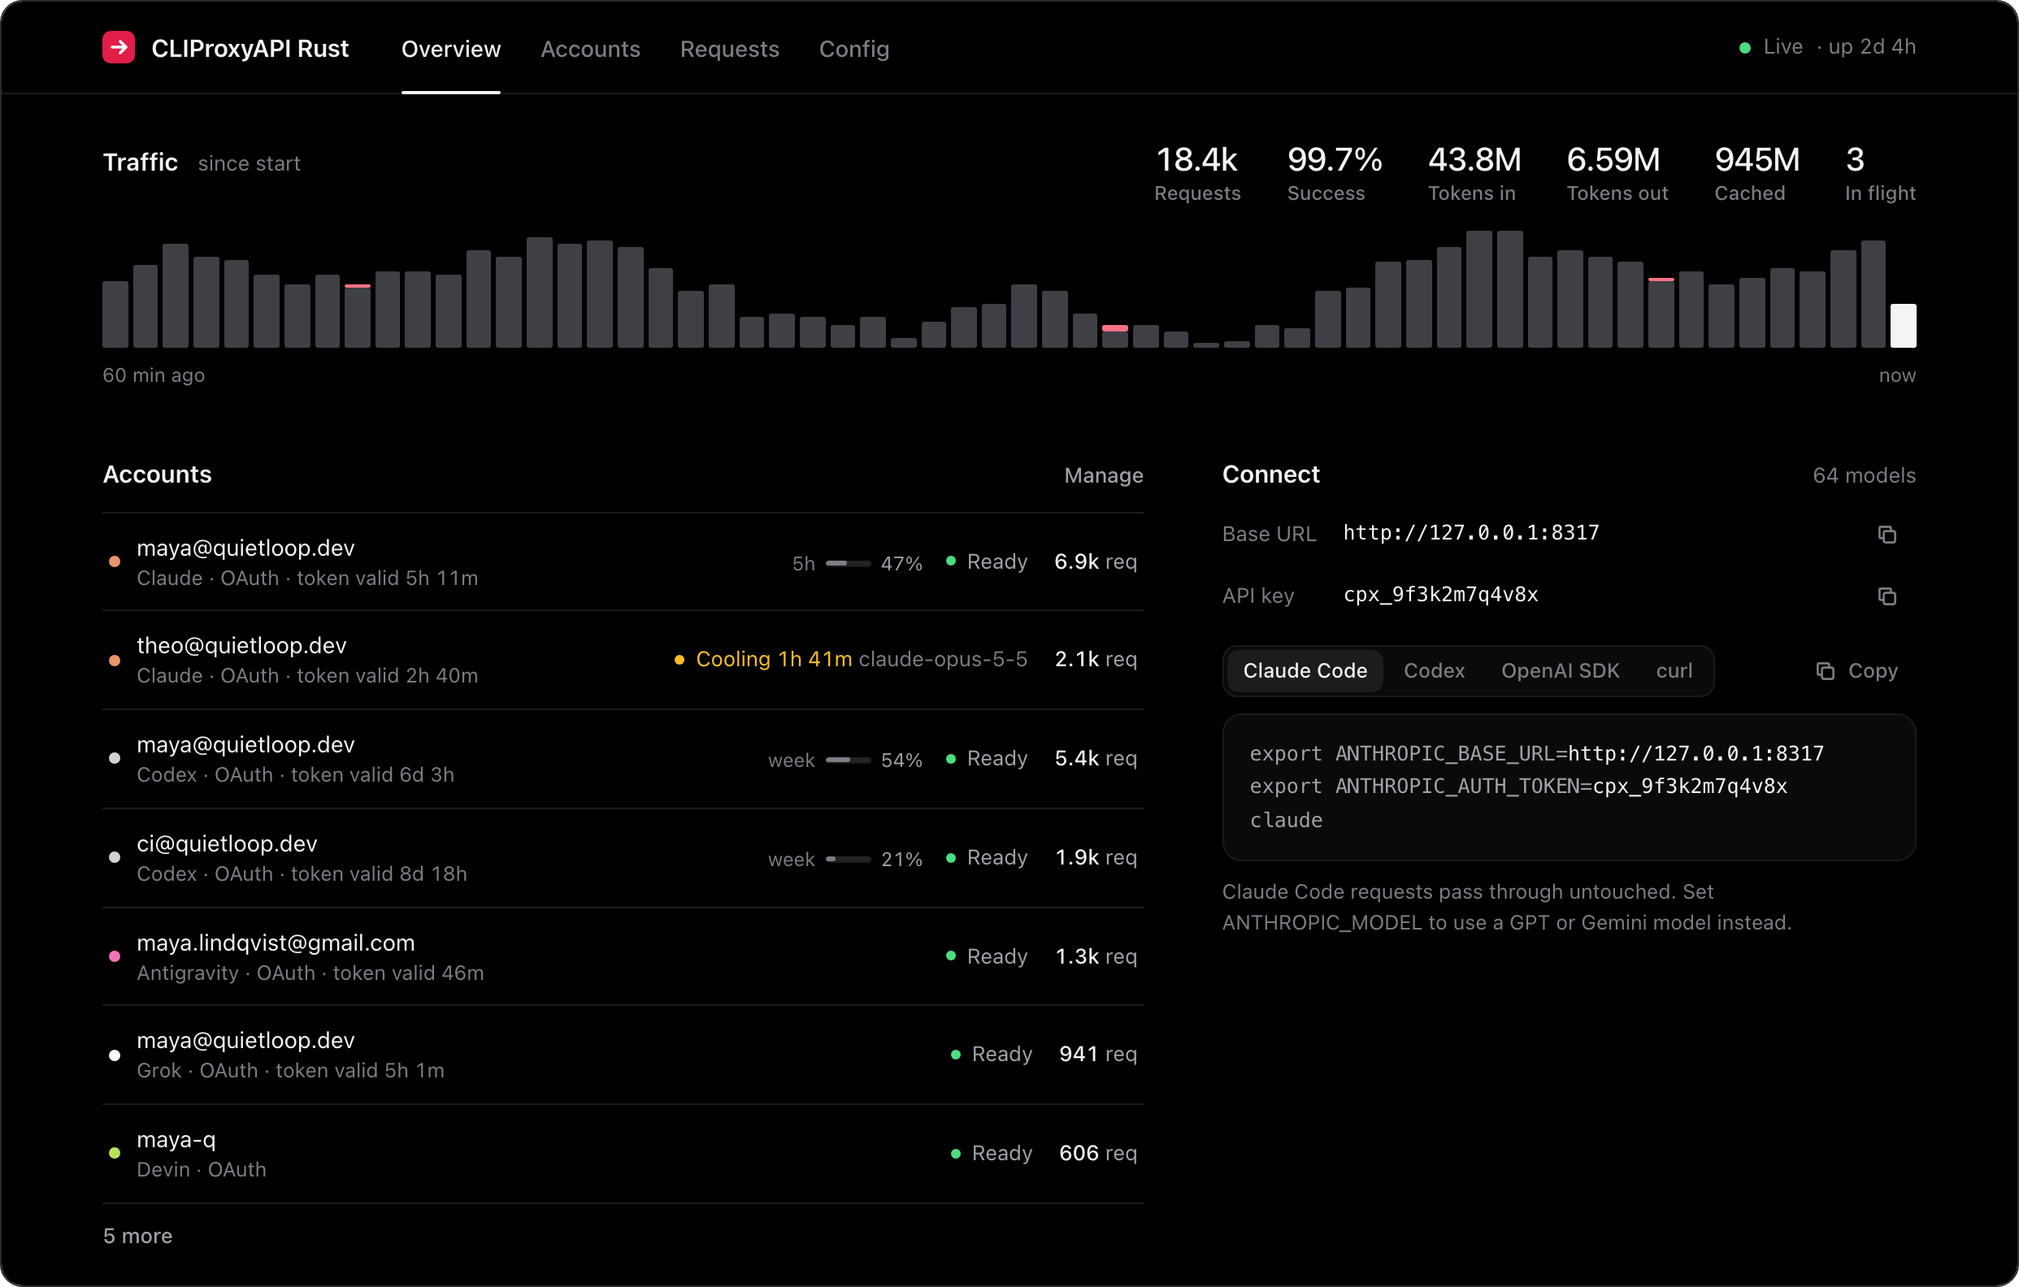Click the white current-minute traffic bar

1903,325
